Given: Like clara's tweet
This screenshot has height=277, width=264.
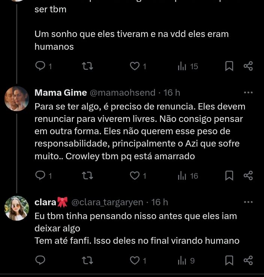Looking at the screenshot, I should pyautogui.click(x=135, y=260).
